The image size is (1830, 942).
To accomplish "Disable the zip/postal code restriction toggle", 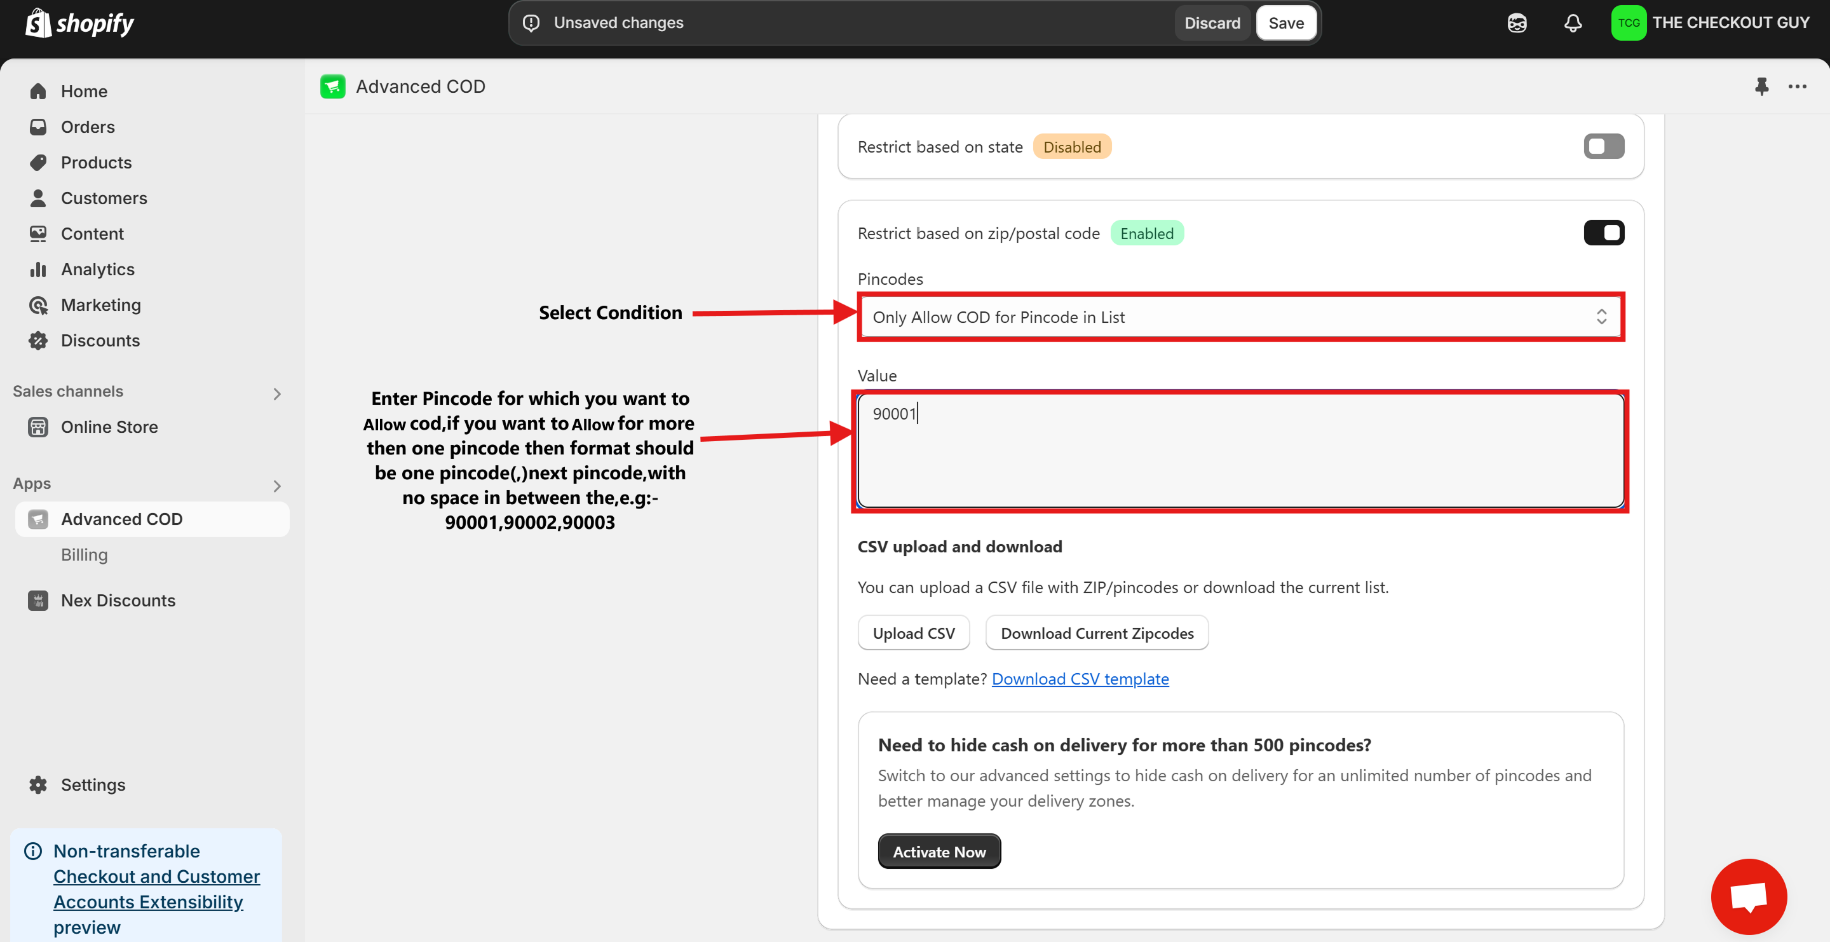I will coord(1603,233).
